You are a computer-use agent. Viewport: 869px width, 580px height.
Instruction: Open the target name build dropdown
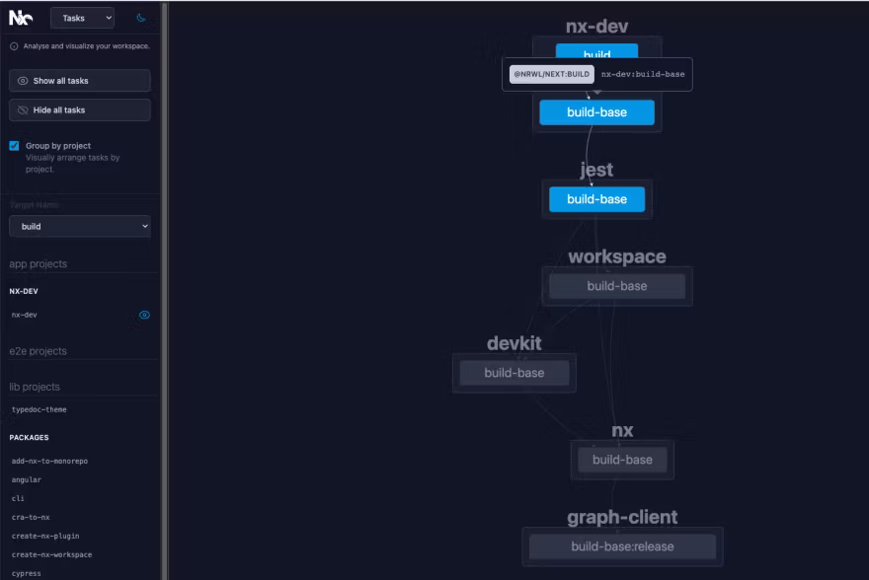(80, 227)
